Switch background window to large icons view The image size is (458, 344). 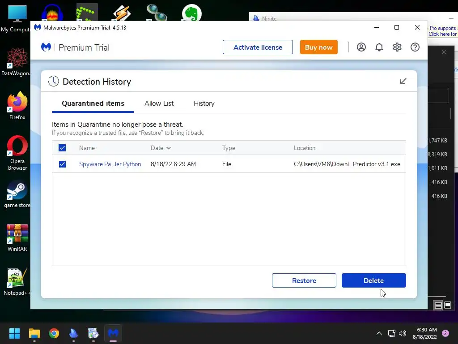coord(447,305)
